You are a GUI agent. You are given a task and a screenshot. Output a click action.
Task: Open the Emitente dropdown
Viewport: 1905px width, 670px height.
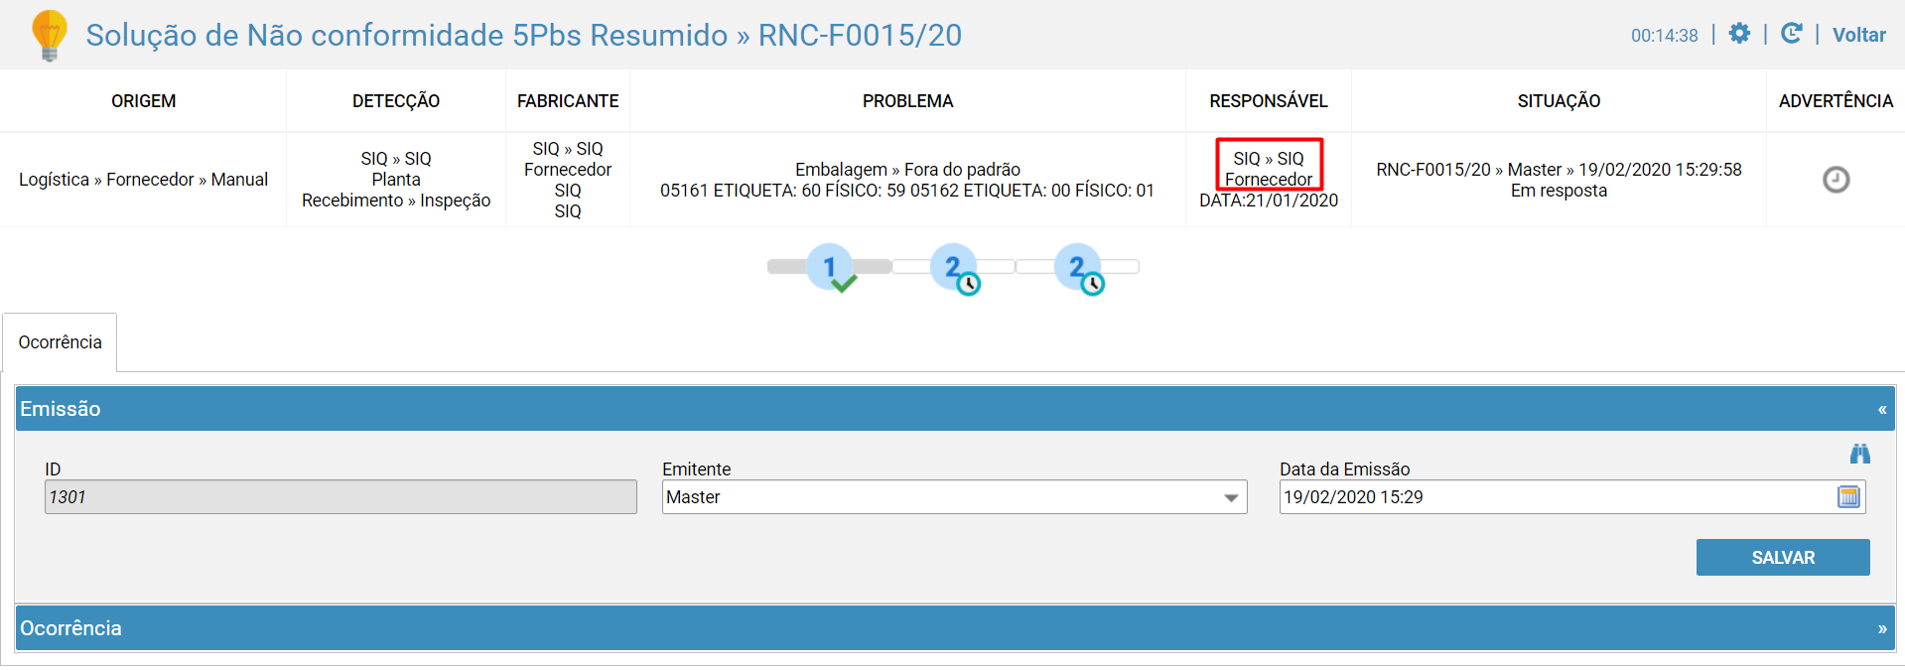pos(954,497)
